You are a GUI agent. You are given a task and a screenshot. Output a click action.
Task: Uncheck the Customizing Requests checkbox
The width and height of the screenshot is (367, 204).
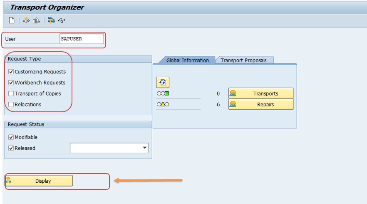[x=11, y=72]
